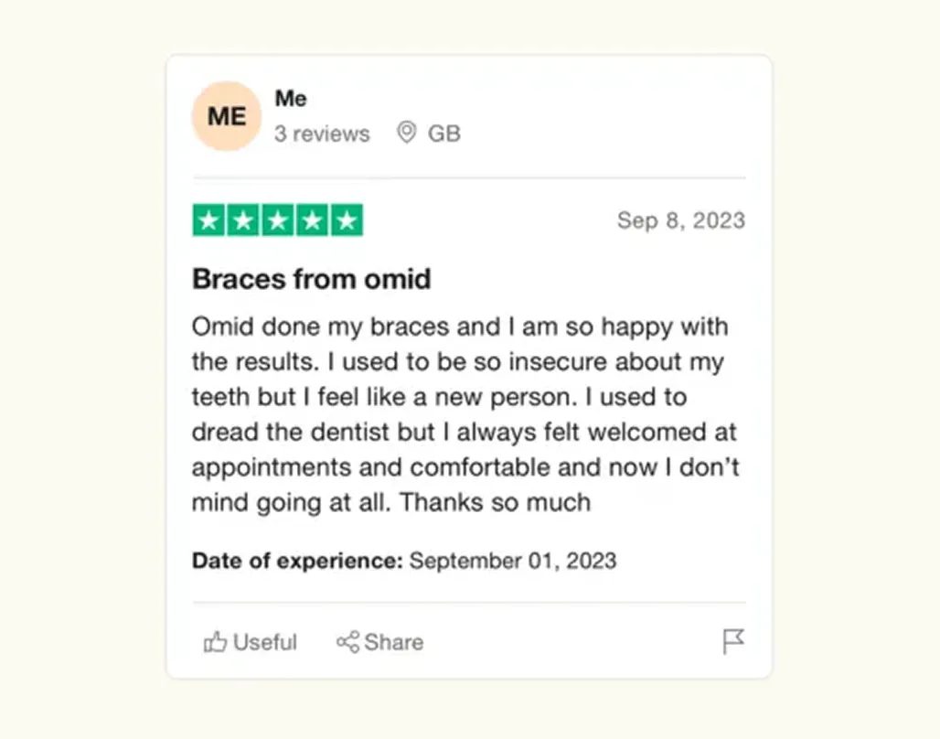Image resolution: width=940 pixels, height=739 pixels.
Task: Click the fifth green rating star
Action: [x=347, y=220]
